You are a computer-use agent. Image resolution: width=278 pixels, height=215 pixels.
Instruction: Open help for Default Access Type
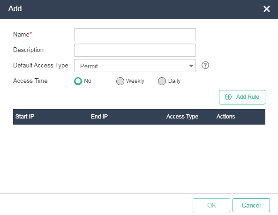click(x=205, y=65)
